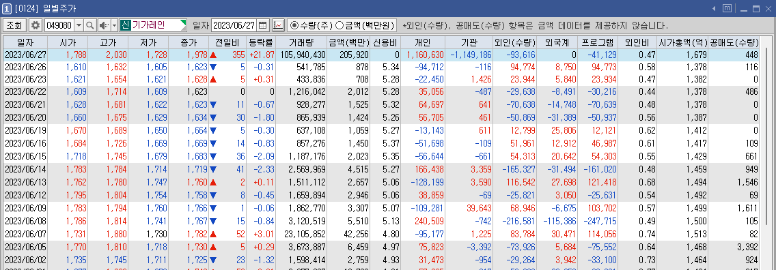Click institution value -1,149,186
776x270 pixels.
point(471,55)
